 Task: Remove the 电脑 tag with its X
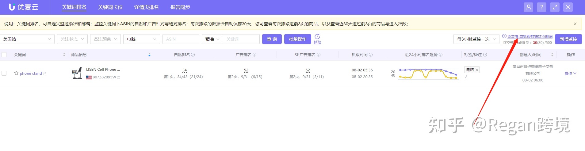477,70
